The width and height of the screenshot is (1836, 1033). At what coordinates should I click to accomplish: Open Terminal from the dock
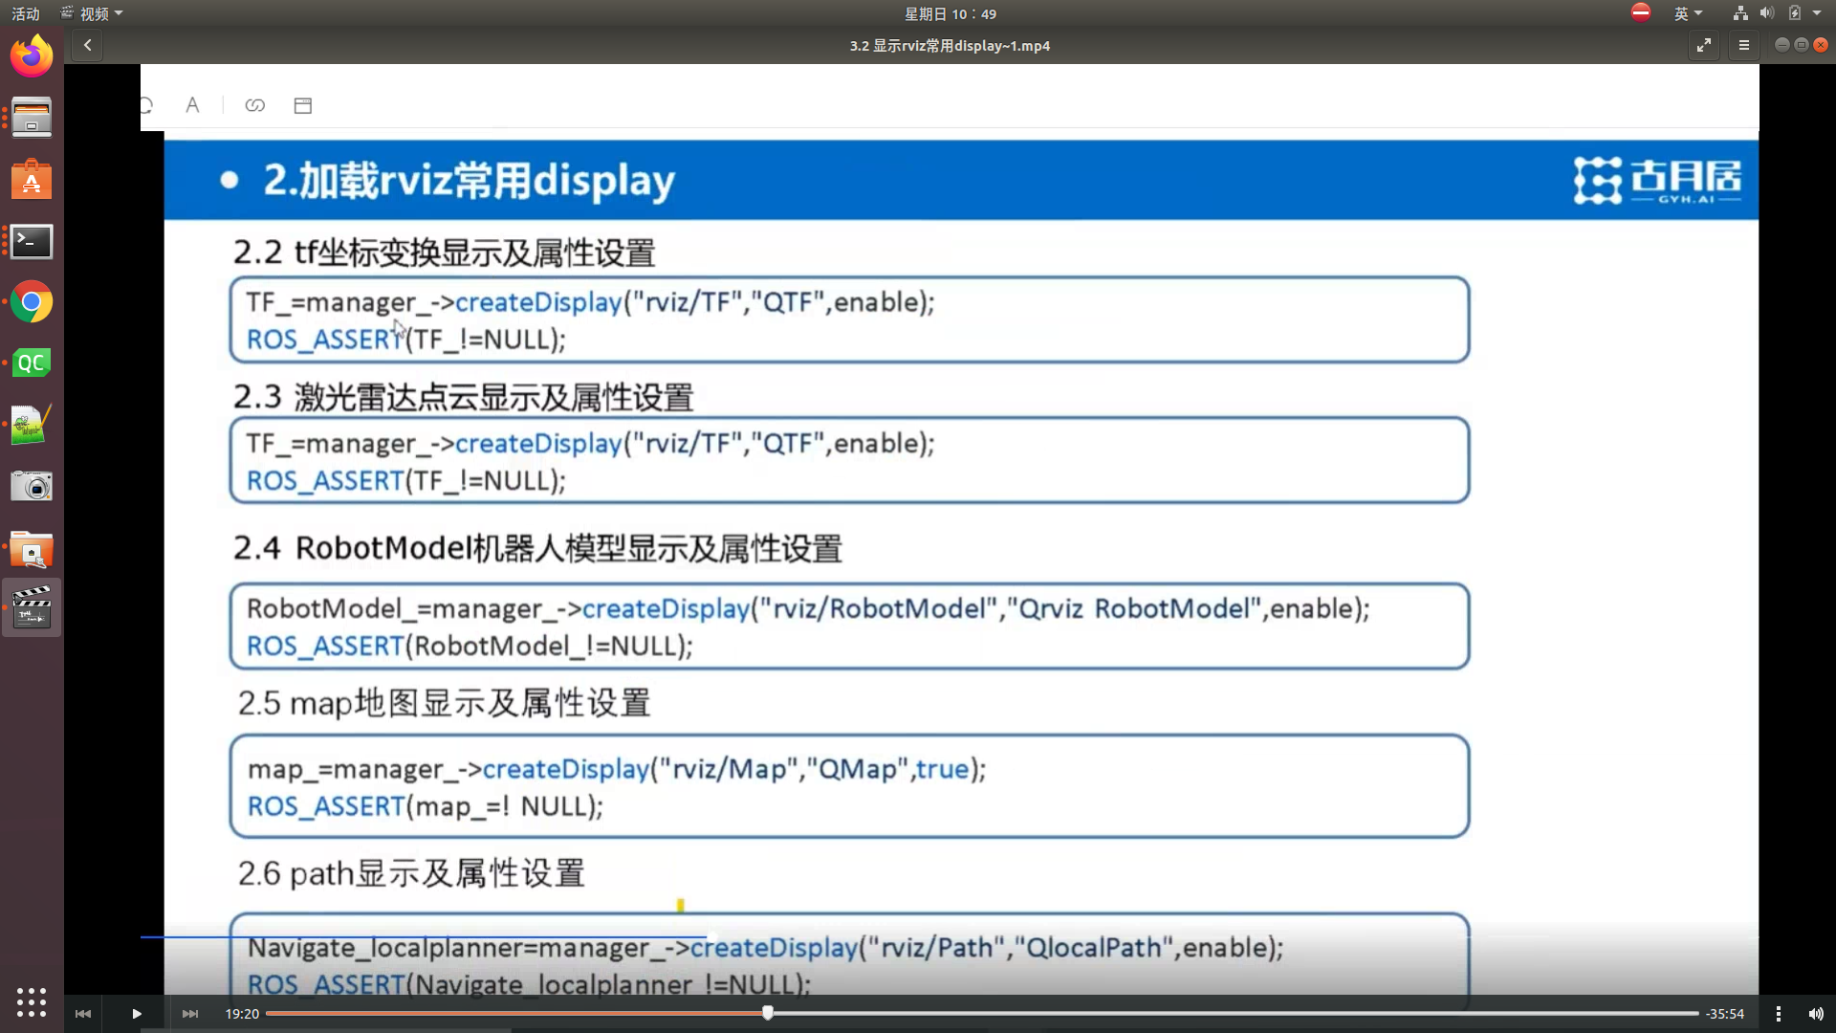pos(32,242)
